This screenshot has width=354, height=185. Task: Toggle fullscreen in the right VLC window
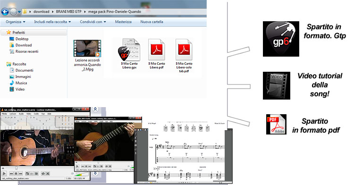pos(94,166)
